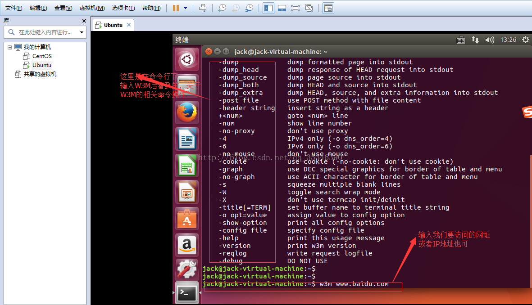
Task: Click the 终端 title in the top panel
Action: pos(182,40)
